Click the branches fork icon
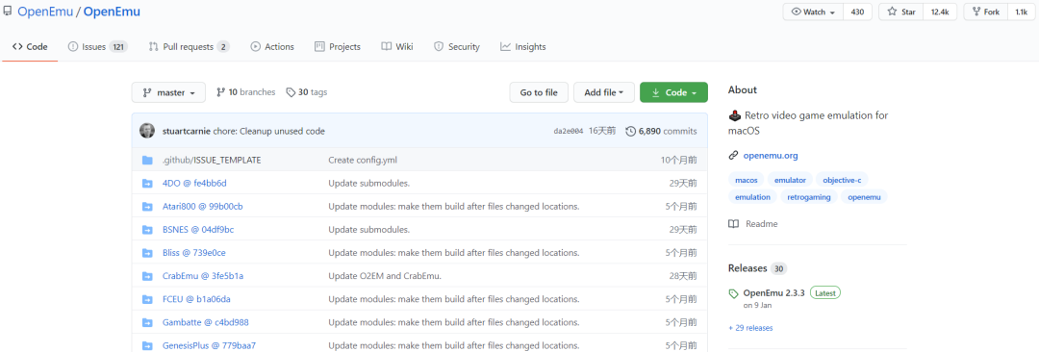Viewport: 1039px width, 352px height. tap(220, 92)
